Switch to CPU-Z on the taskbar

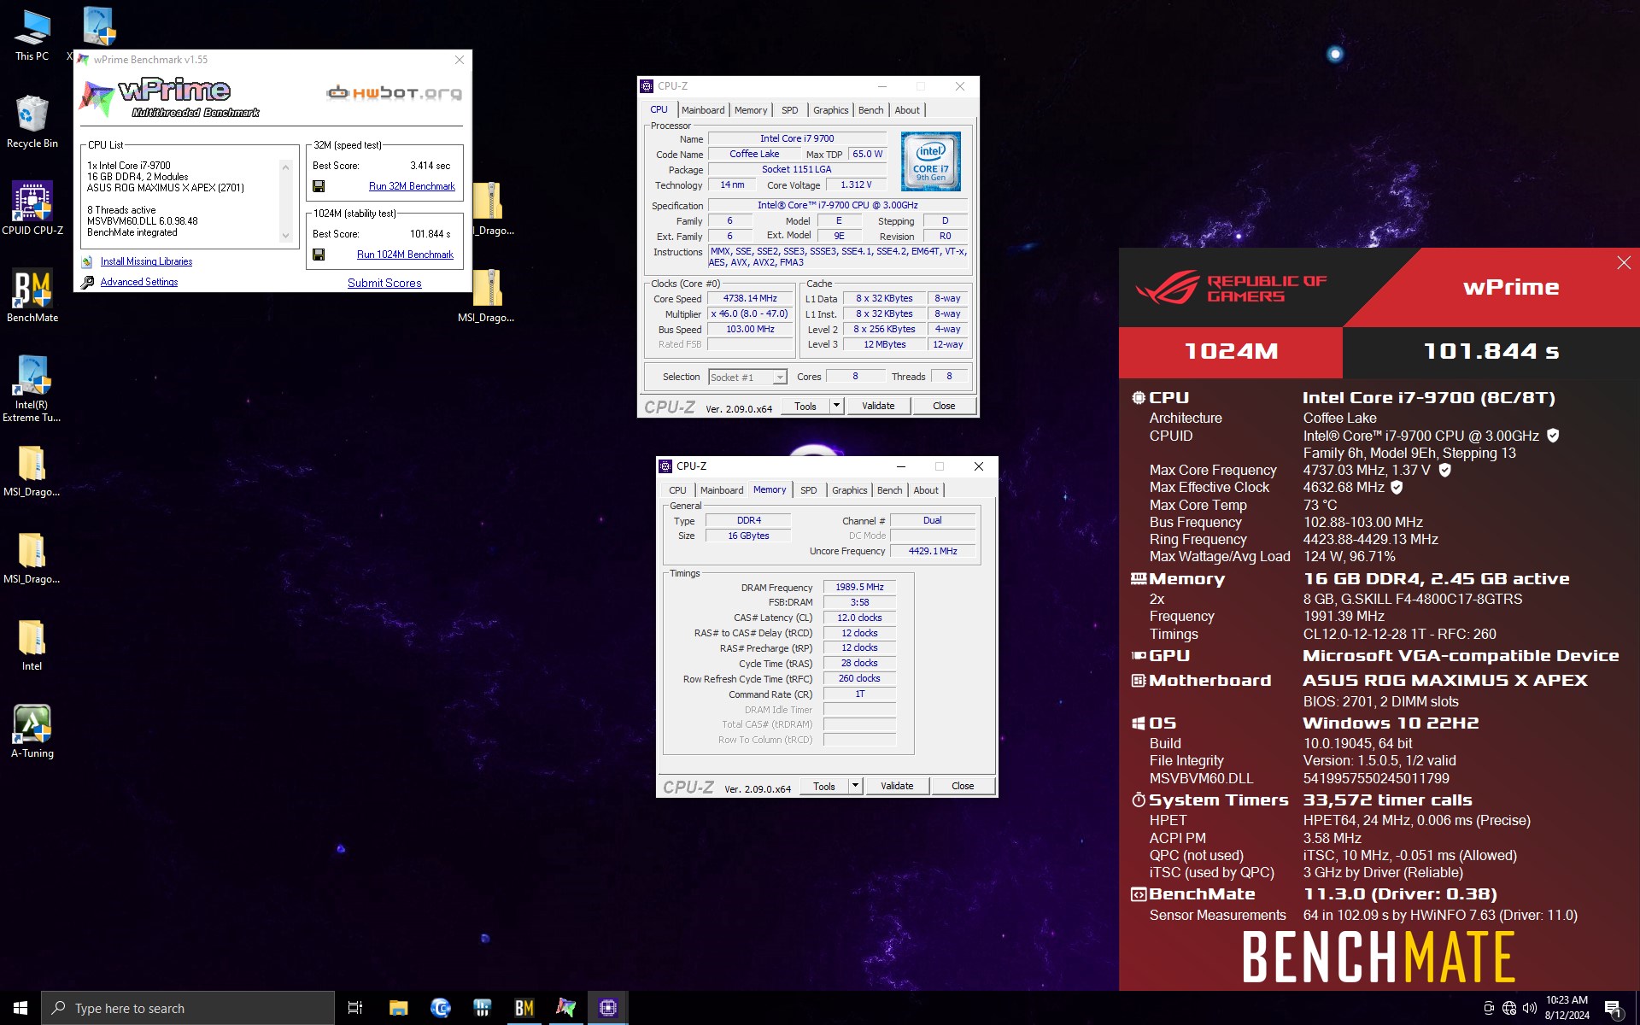607,1008
